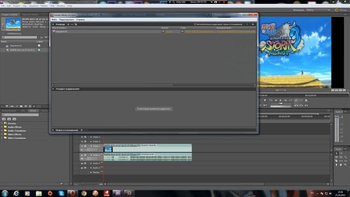The height and width of the screenshot is (197, 350).
Task: Collapse the Очередь queue section
Action: point(53,24)
